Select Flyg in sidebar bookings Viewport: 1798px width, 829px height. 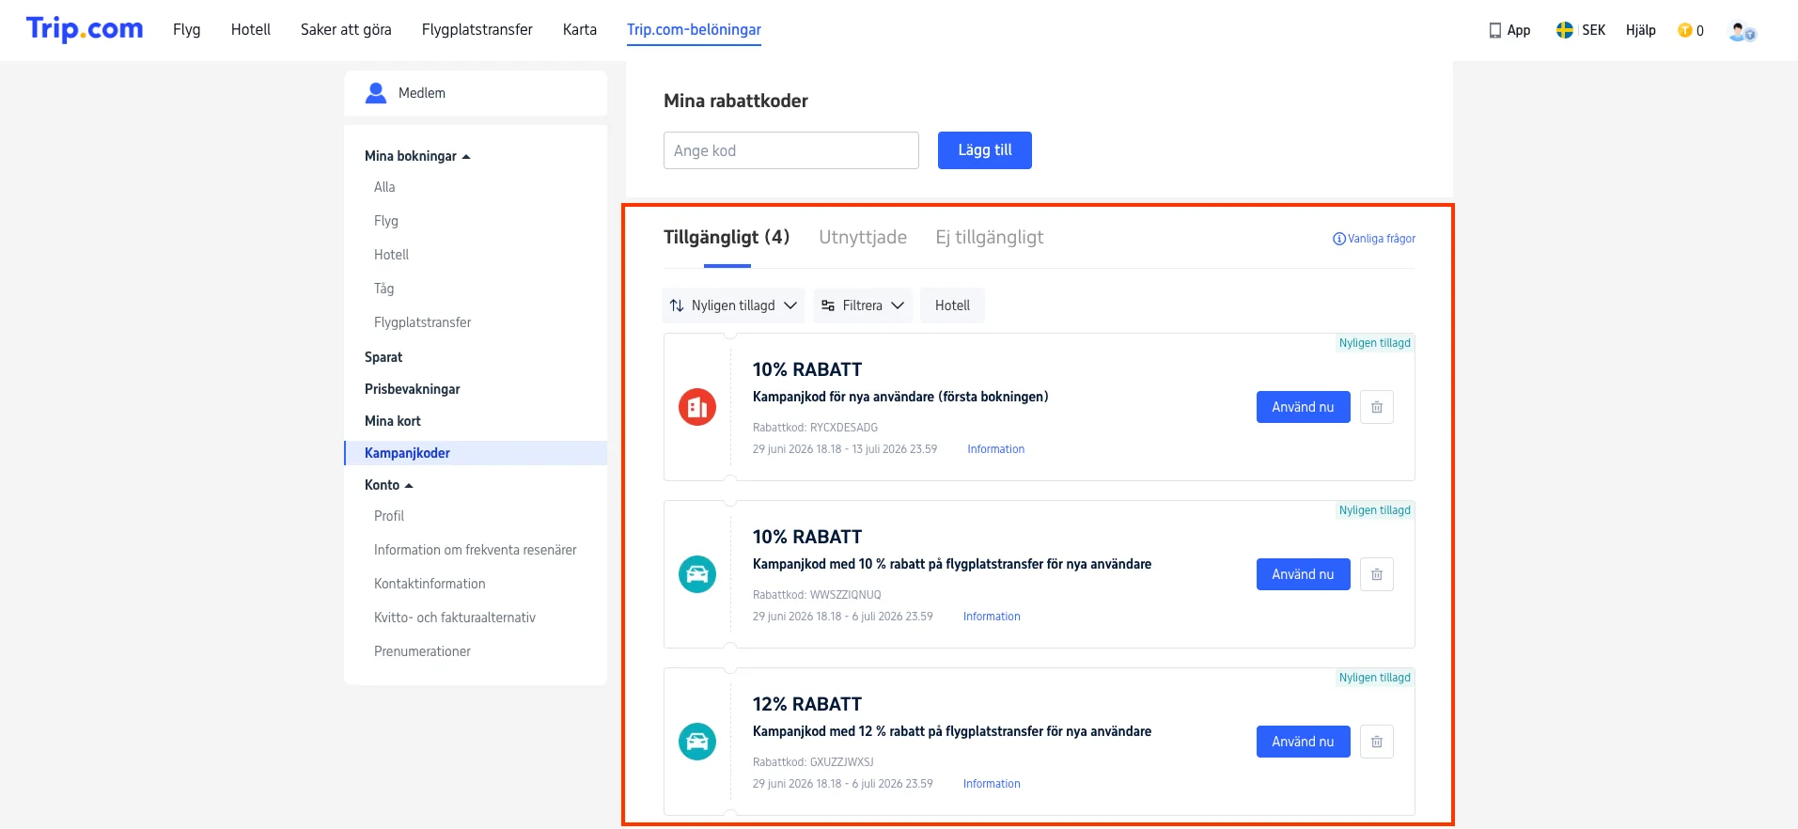[x=386, y=221]
